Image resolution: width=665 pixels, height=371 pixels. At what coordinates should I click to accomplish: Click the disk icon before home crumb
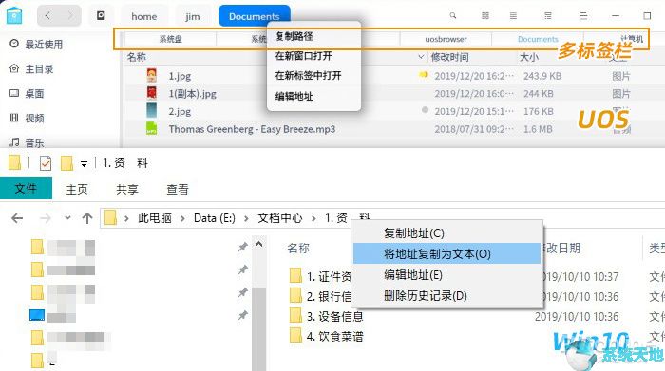(101, 16)
